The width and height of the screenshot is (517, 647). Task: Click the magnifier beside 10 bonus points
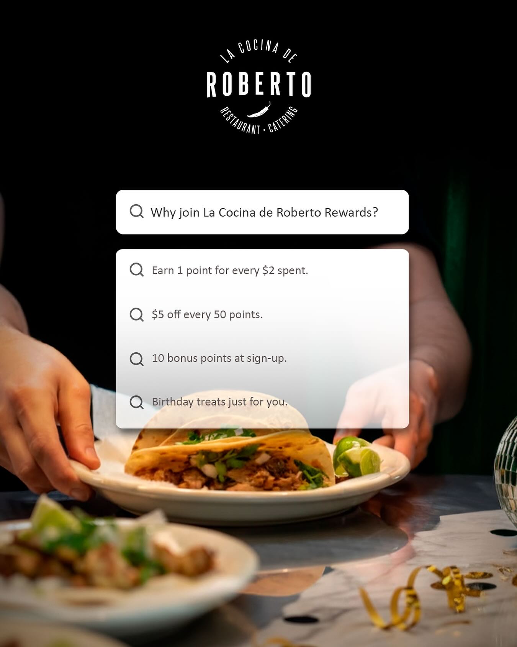[x=136, y=359]
